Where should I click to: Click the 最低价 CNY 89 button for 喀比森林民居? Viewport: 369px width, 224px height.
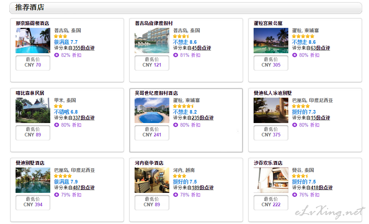[33, 132]
